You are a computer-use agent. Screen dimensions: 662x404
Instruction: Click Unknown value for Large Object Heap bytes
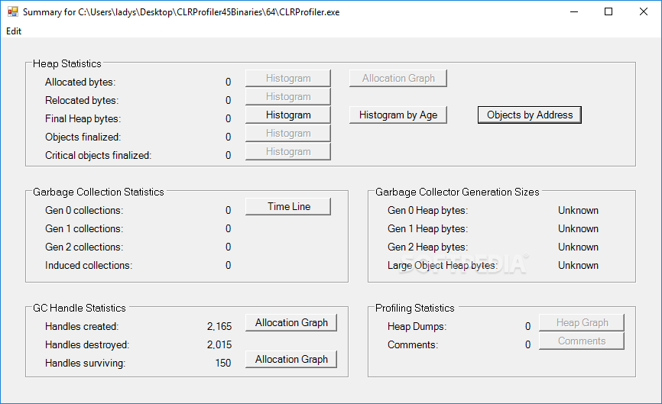point(578,265)
